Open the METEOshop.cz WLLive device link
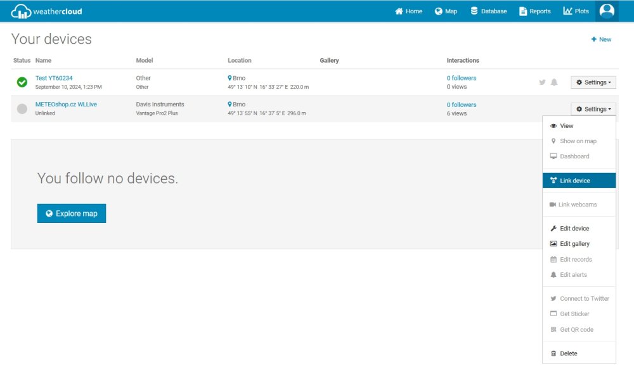 click(66, 105)
